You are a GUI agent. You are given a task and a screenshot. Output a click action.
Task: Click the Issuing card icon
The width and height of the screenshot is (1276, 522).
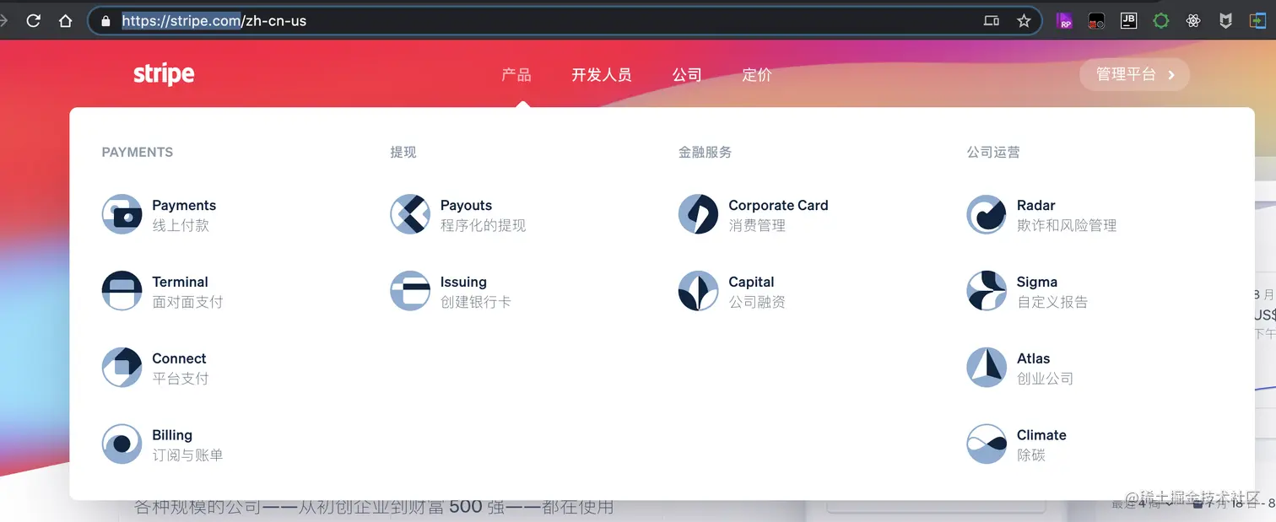[x=410, y=291]
